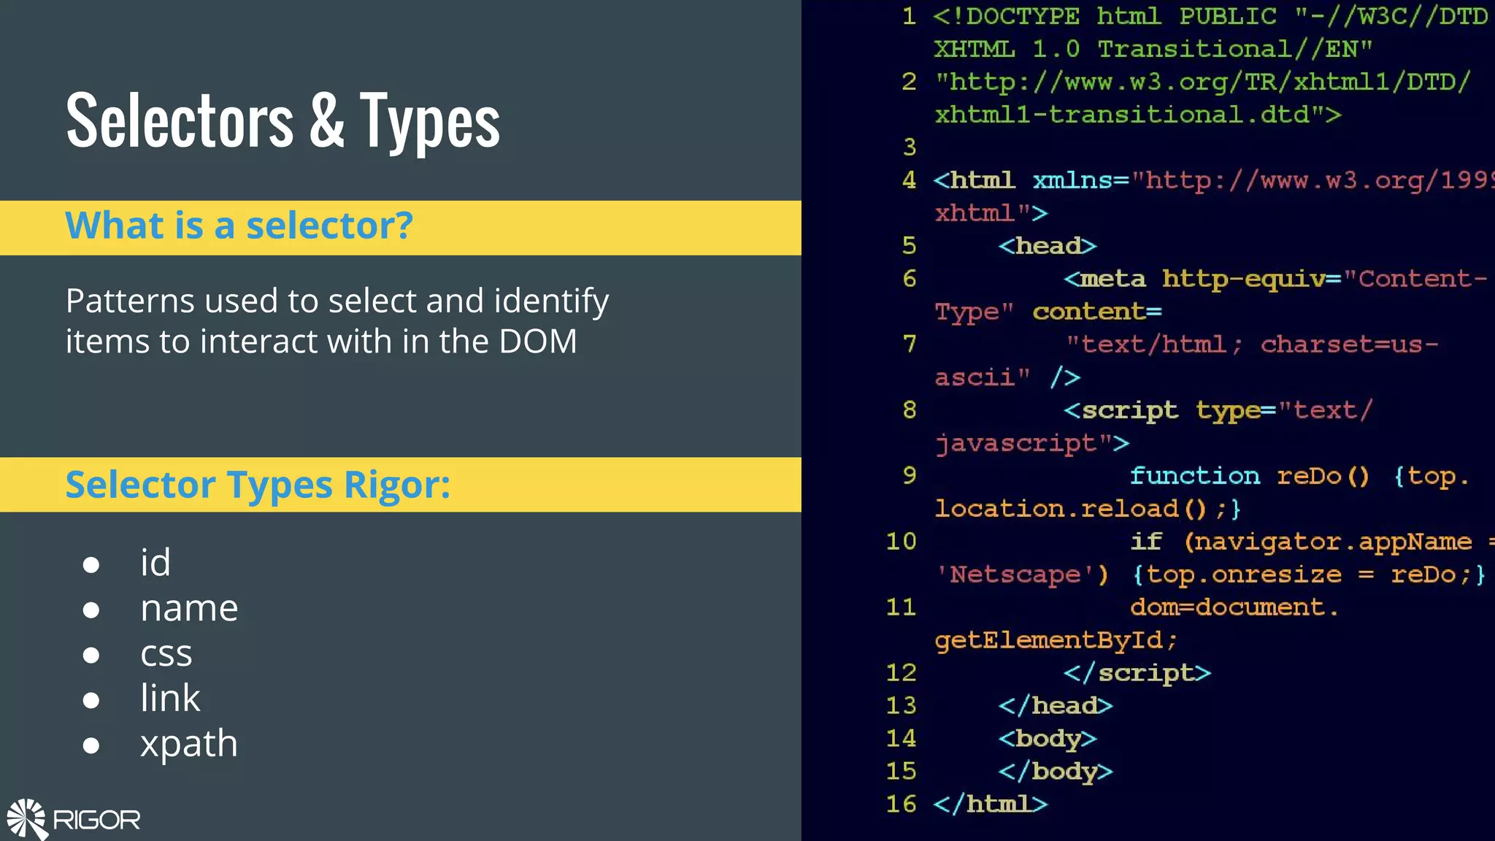Click the 'getElementById;' code text
This screenshot has height=841, width=1495.
[x=1056, y=640]
